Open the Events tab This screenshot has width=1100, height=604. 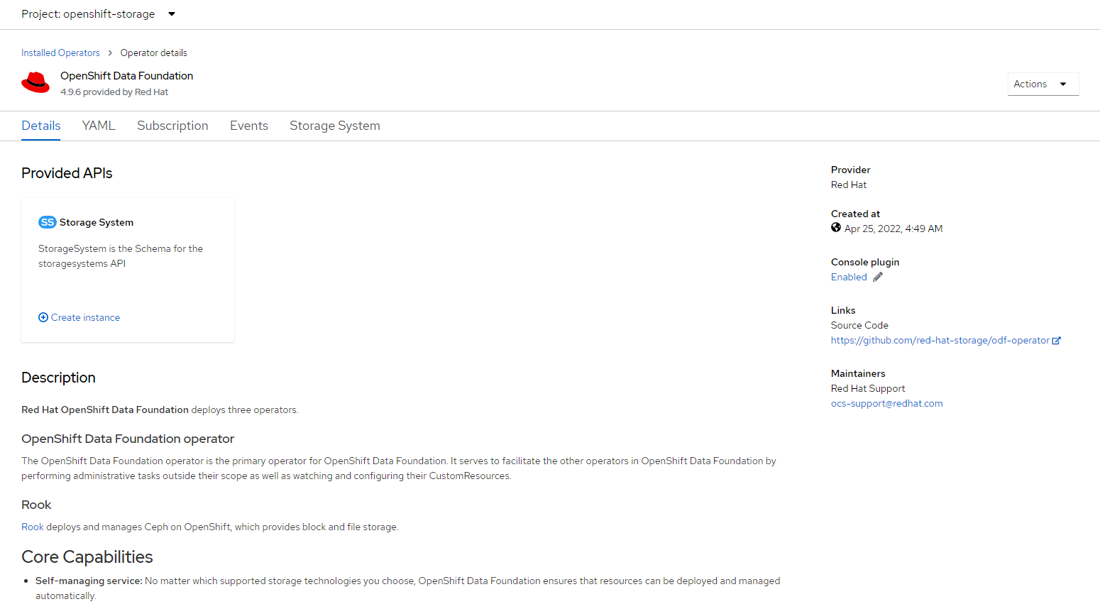249,126
